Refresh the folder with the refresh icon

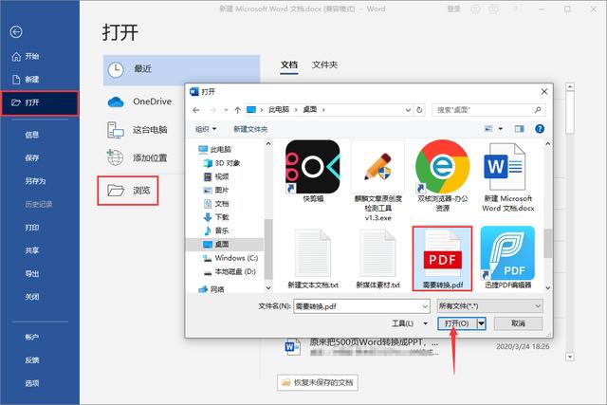pyautogui.click(x=419, y=110)
